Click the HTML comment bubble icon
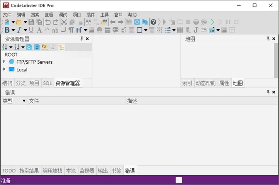This screenshot has width=279, height=185. [x=115, y=30]
